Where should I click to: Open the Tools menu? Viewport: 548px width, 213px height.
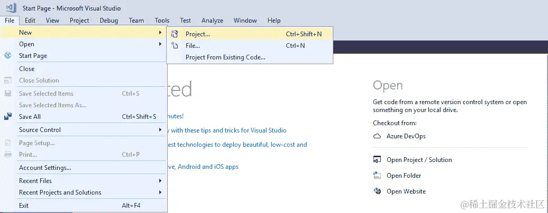(162, 21)
